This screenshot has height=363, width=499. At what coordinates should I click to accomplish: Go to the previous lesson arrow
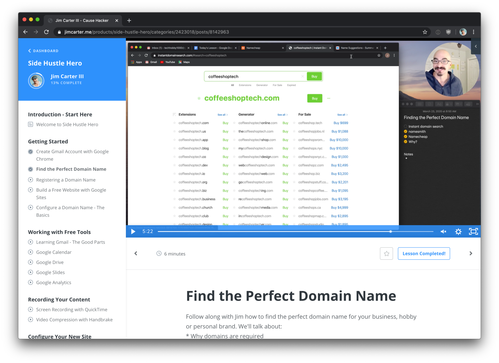[x=136, y=253]
